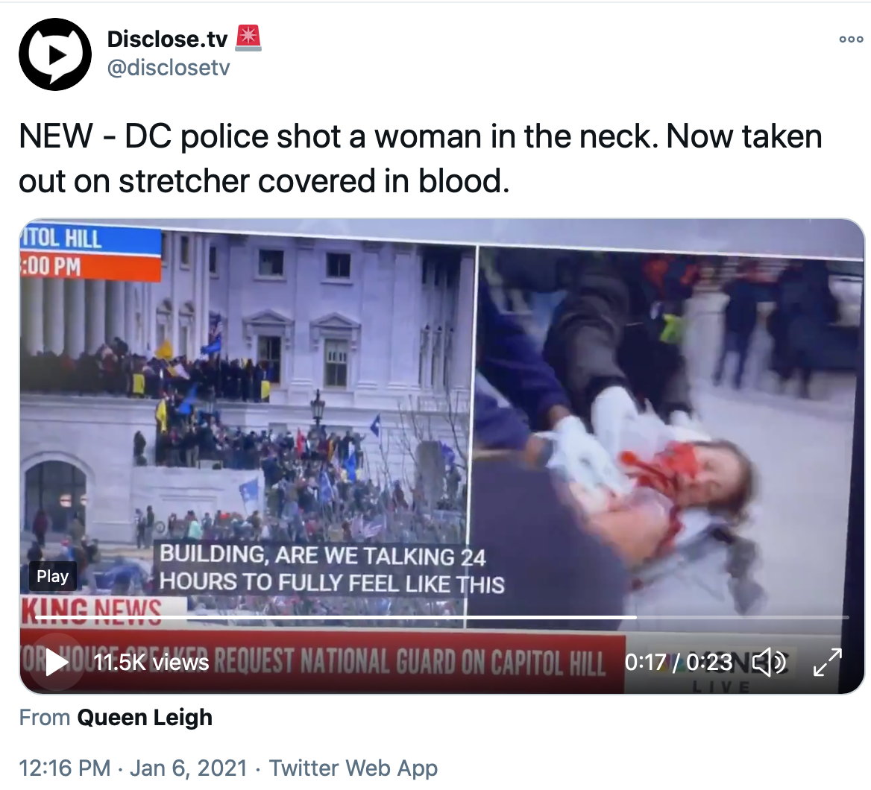This screenshot has height=790, width=871.
Task: Open the @disclosetv handle link
Action: (x=169, y=68)
